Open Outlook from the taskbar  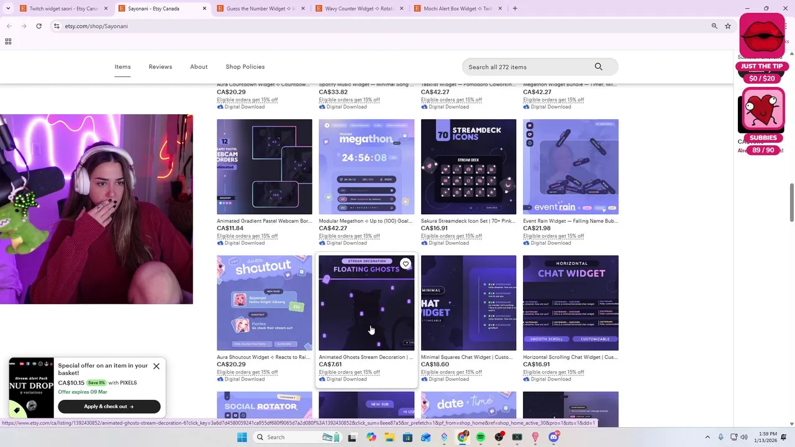click(x=425, y=437)
